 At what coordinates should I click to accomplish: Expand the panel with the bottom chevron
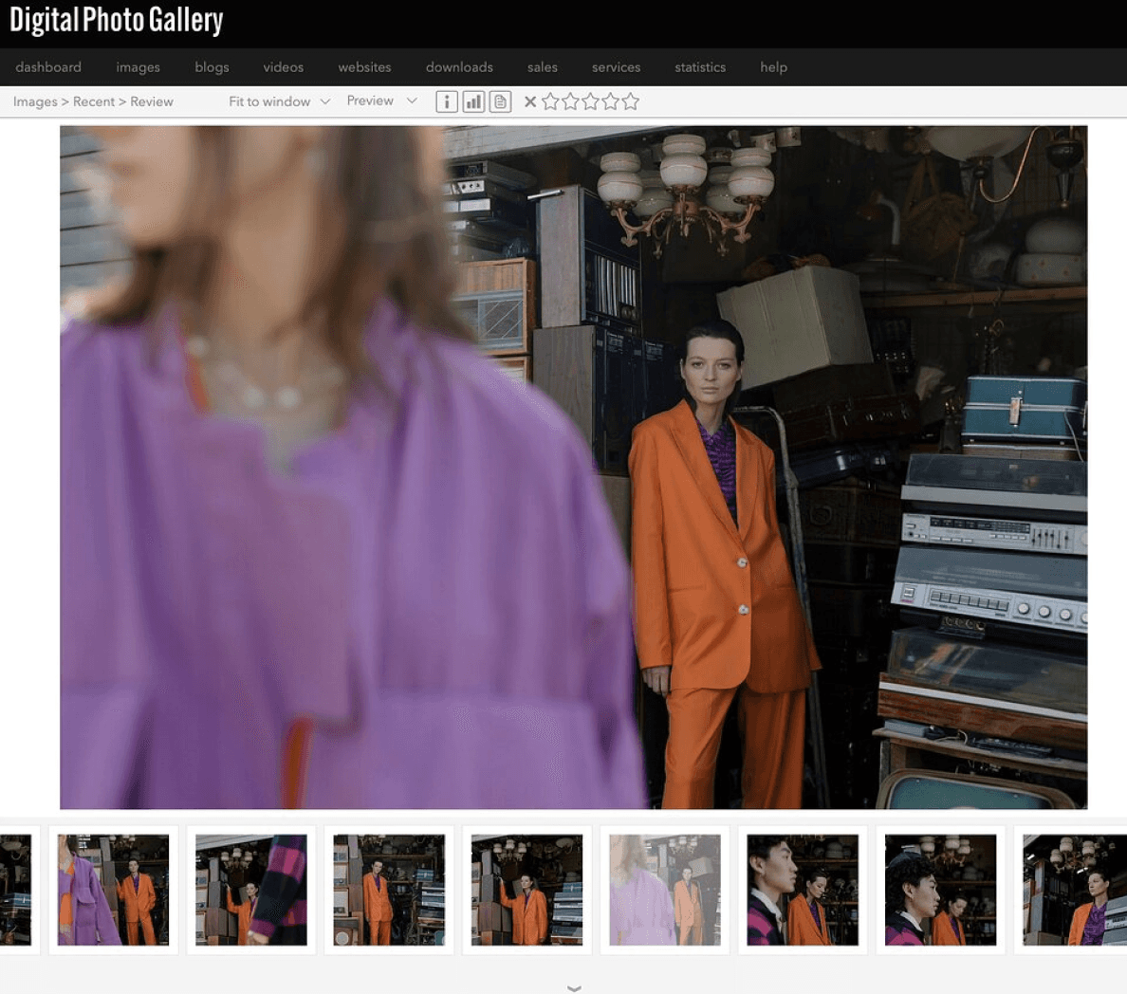pos(574,988)
